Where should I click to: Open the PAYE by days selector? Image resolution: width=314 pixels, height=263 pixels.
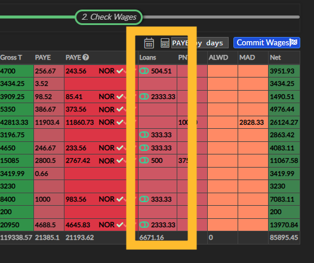click(x=199, y=43)
